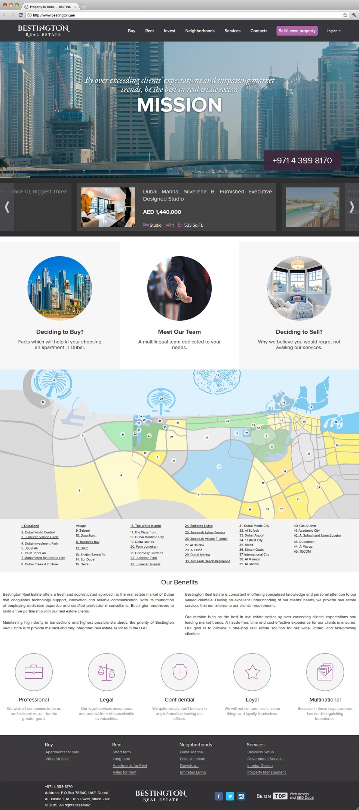Open Rent in the top navigation

(150, 31)
